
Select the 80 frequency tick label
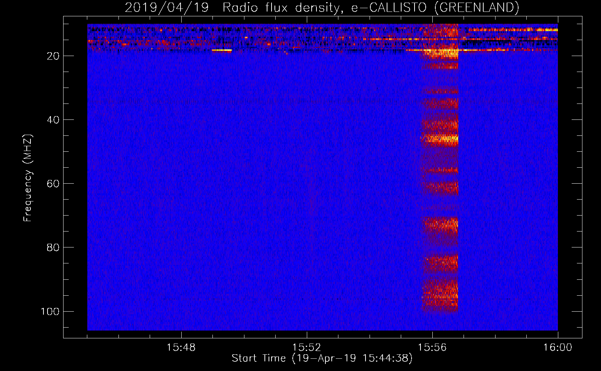pyautogui.click(x=53, y=247)
